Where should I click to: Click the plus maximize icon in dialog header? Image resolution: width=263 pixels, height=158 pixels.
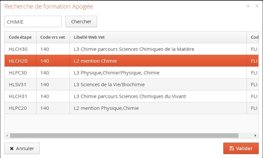[248, 6]
